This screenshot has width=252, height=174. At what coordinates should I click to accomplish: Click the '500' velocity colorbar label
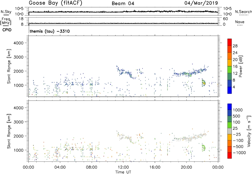(x=237, y=116)
